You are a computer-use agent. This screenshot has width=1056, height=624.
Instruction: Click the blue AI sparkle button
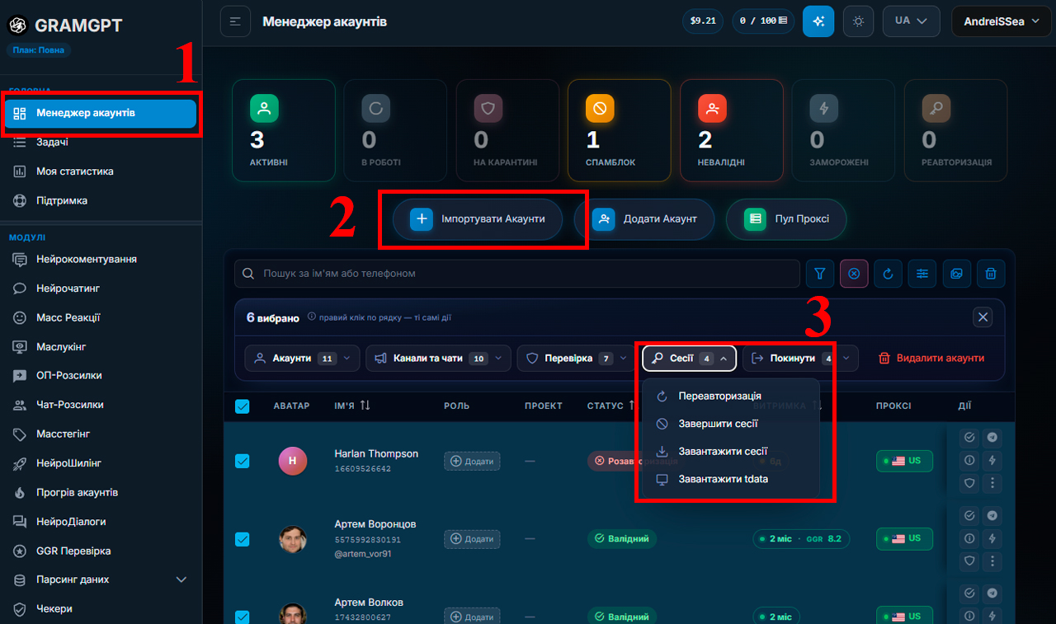tap(818, 21)
